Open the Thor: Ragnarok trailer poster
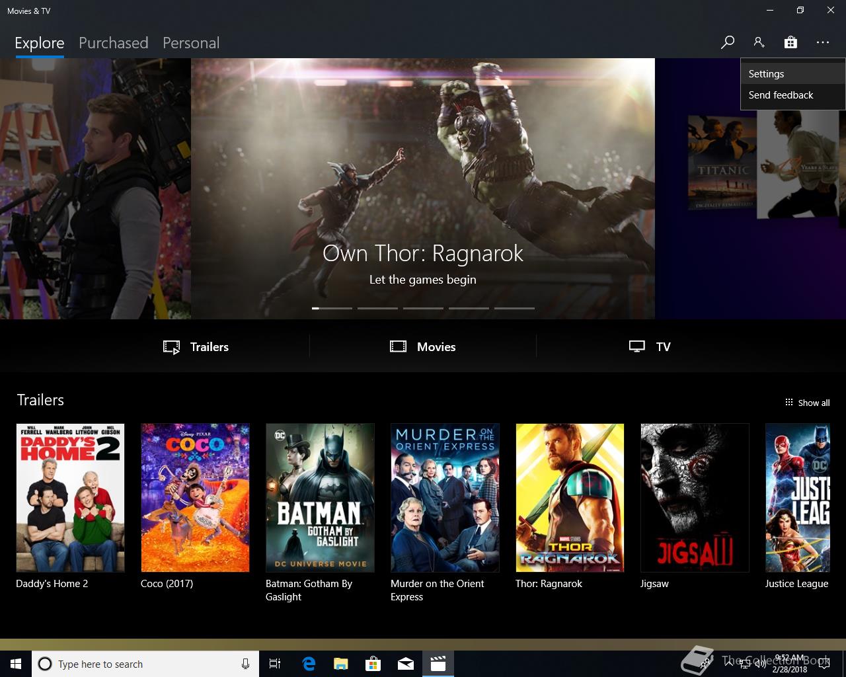This screenshot has width=846, height=677. coord(570,498)
